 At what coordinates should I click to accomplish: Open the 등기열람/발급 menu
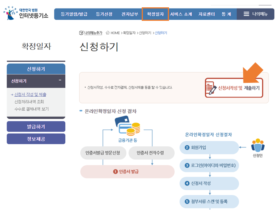click(74, 14)
